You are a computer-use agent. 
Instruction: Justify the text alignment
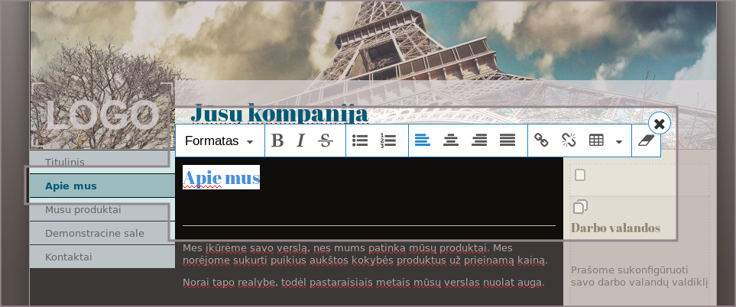click(507, 141)
